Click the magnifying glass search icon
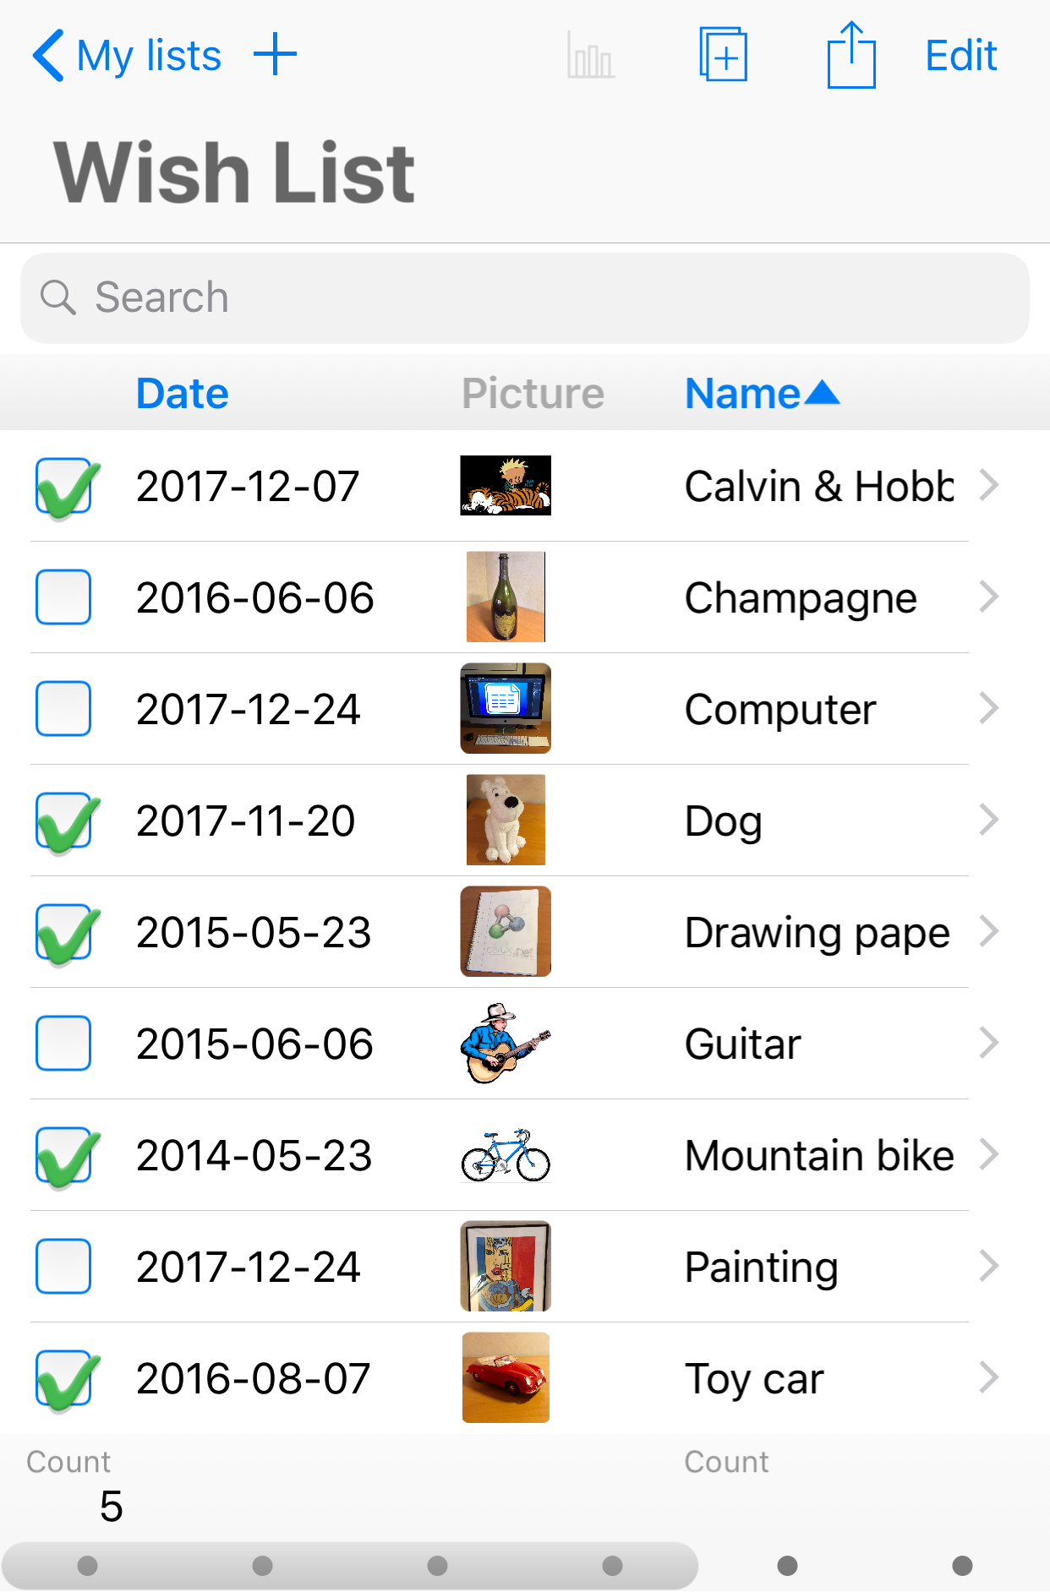 [x=57, y=297]
